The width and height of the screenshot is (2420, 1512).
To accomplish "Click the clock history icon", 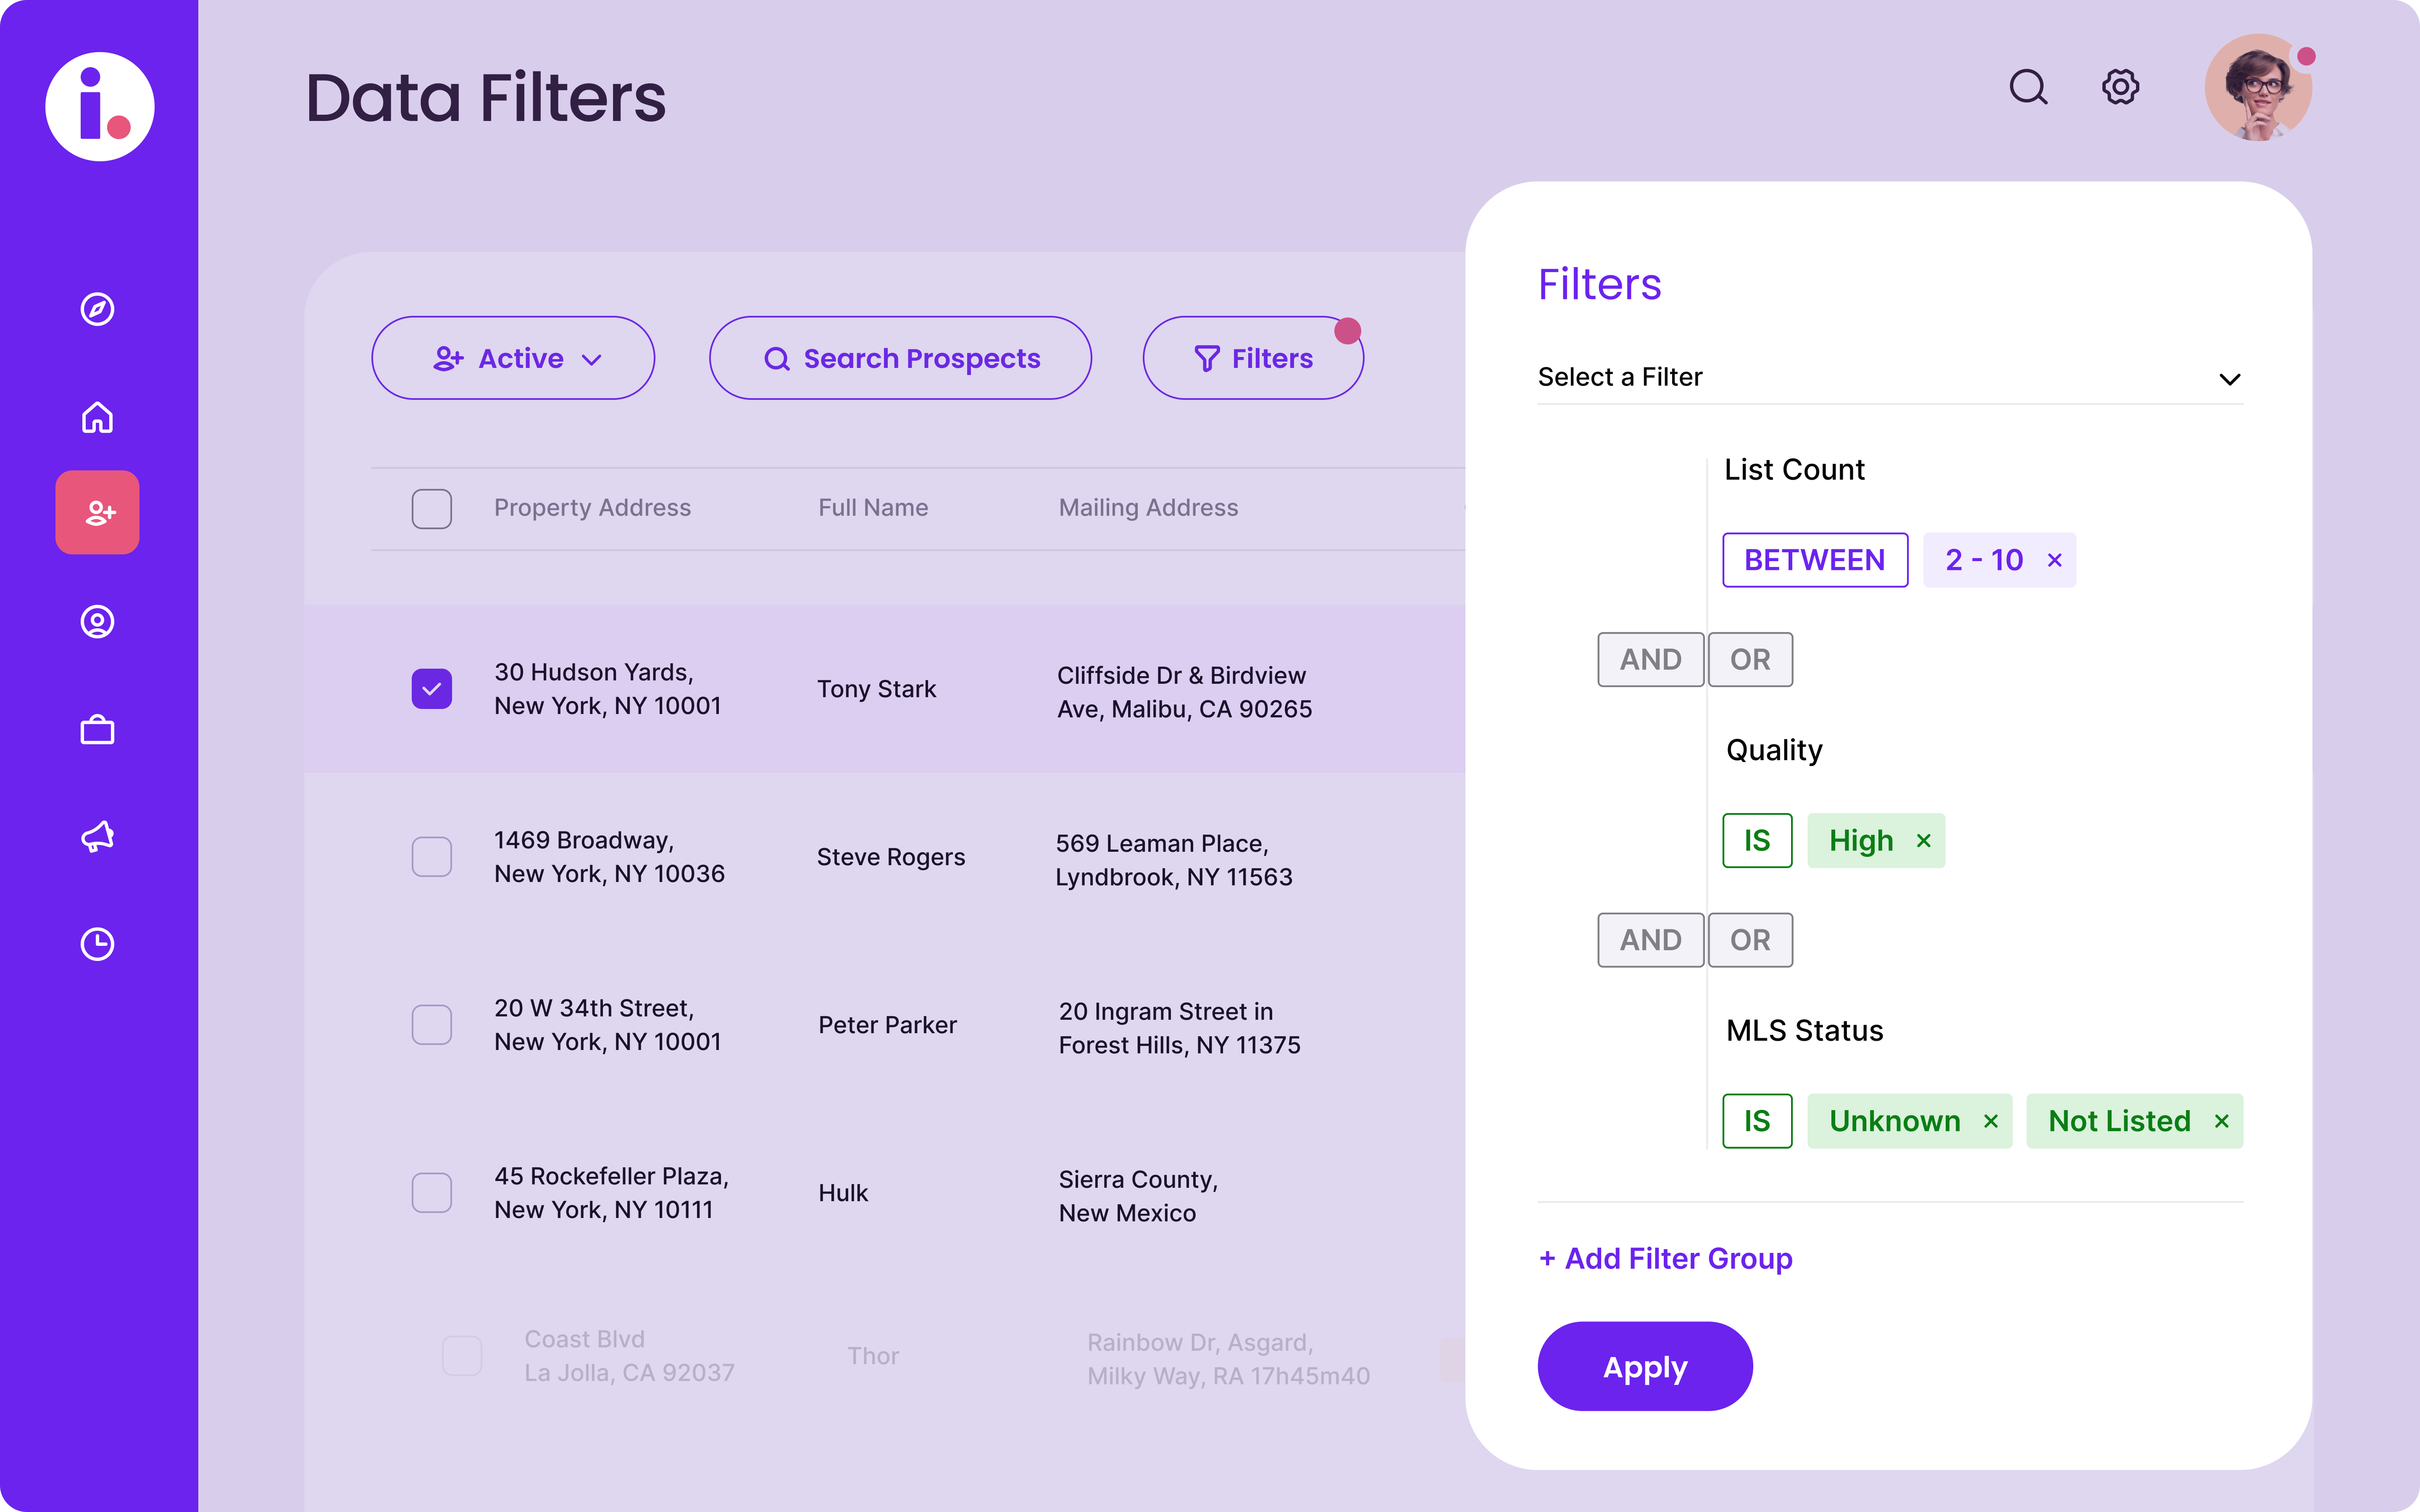I will pos(97,944).
